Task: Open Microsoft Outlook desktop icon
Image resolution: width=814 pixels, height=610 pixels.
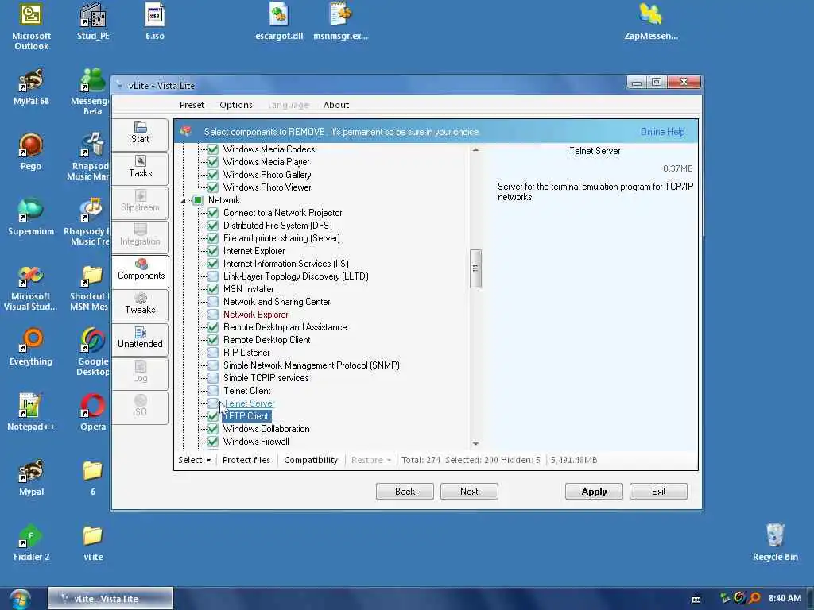Action: 31,27
